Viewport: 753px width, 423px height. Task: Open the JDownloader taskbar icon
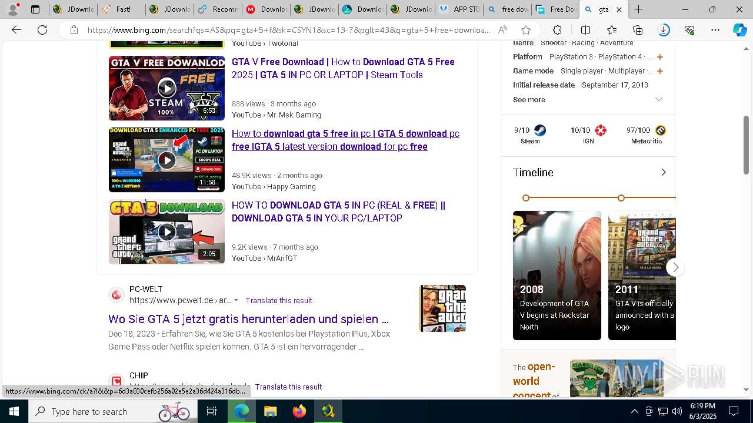tap(328, 411)
